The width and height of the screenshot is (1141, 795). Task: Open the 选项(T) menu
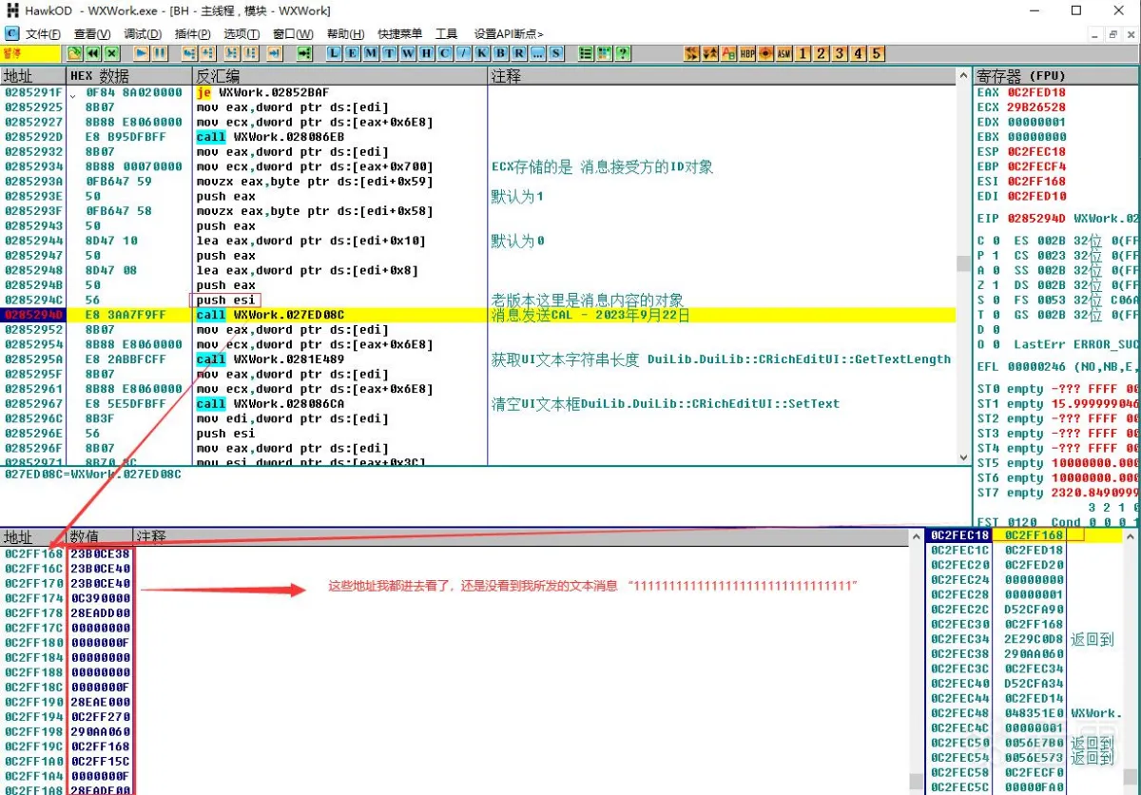pyautogui.click(x=242, y=34)
